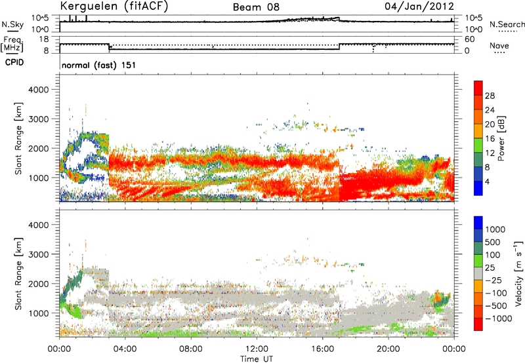Screen dimensions: 525x363
Task: Click the date '04/Jan/2012'
Action: pos(419,7)
